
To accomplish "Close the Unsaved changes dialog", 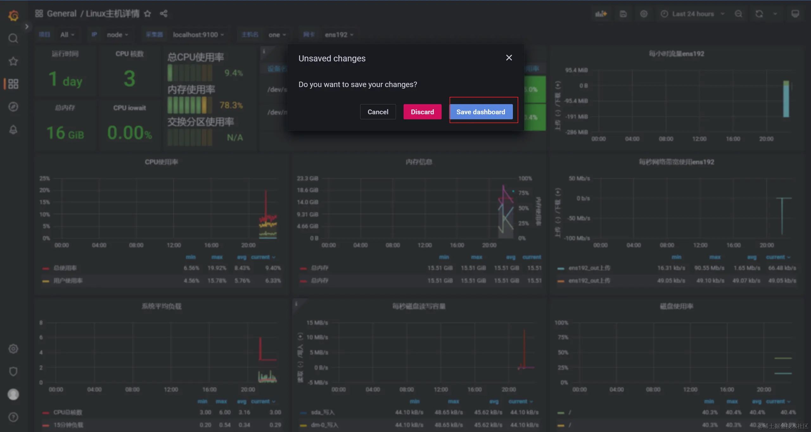I will tap(509, 58).
